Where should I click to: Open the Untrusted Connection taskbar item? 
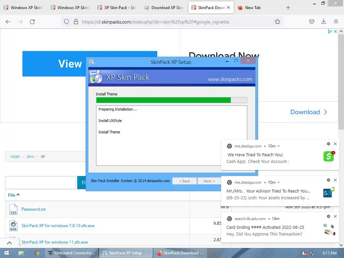(x=72, y=253)
